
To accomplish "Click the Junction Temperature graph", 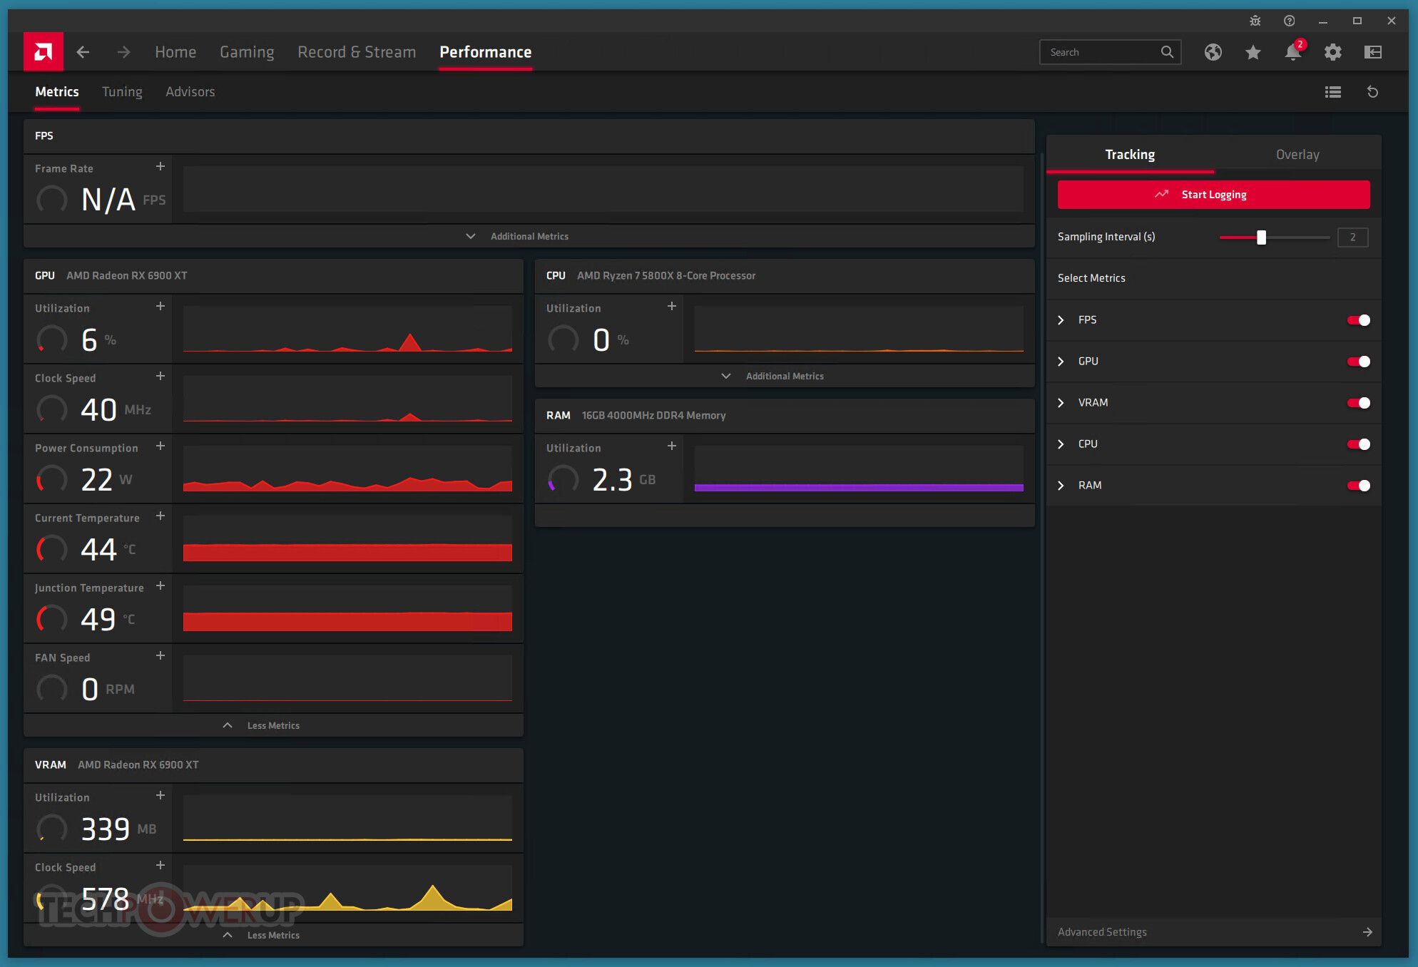I will (347, 609).
